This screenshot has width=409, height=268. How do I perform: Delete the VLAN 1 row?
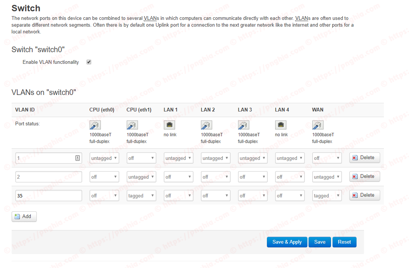click(x=364, y=158)
